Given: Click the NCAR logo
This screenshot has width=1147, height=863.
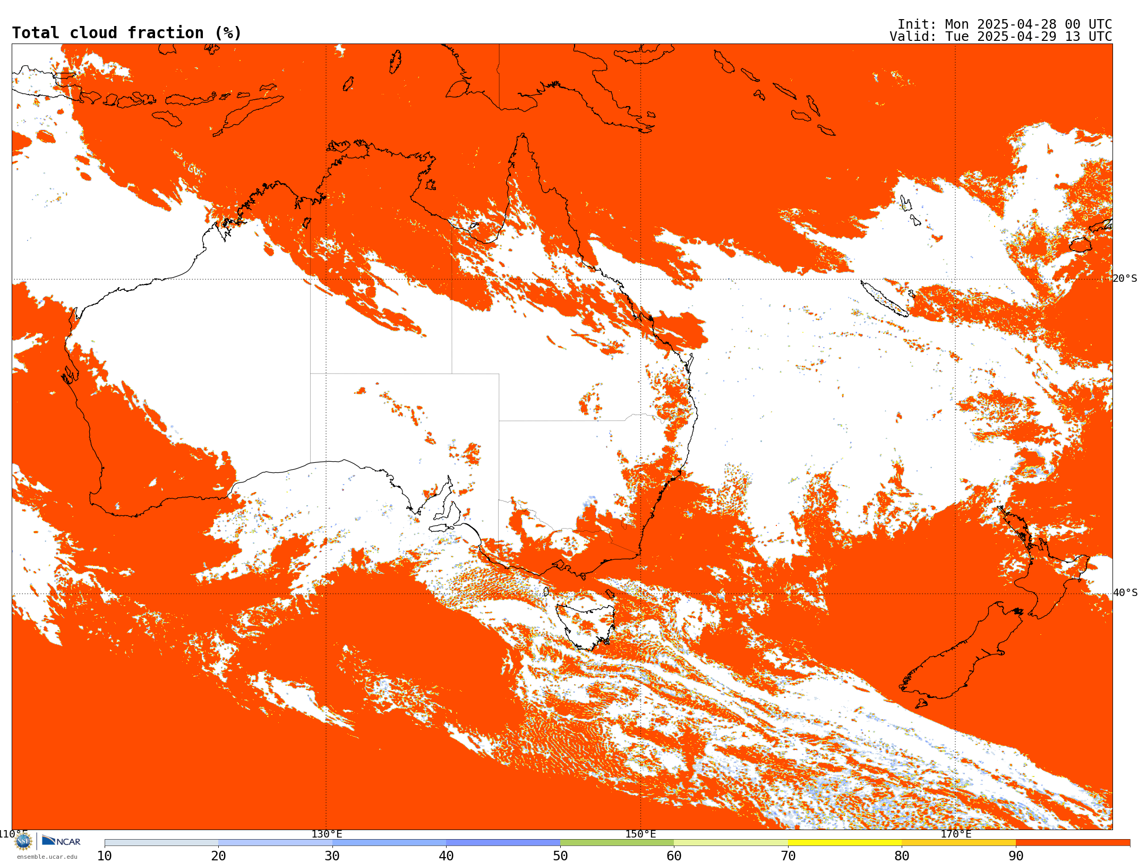Looking at the screenshot, I should [x=61, y=841].
